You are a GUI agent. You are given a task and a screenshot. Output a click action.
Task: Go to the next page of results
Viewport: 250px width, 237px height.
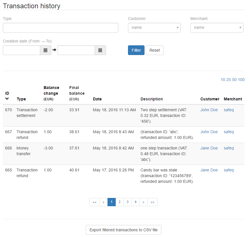coord(143,202)
